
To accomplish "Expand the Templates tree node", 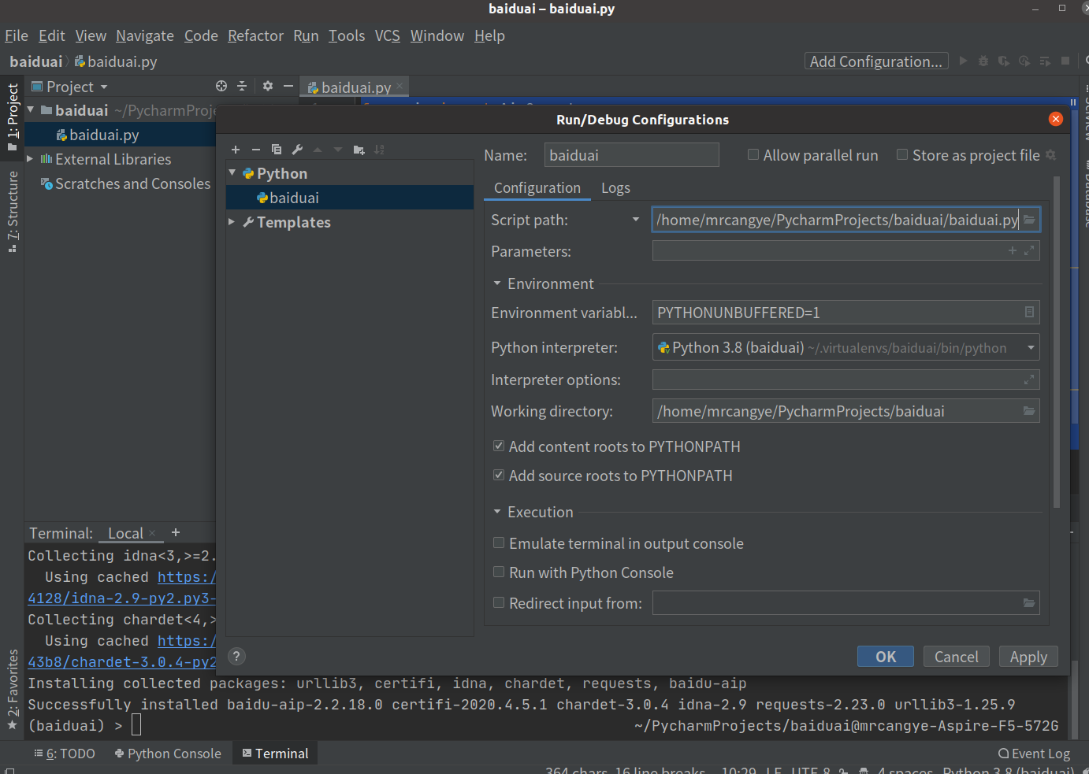I will (232, 222).
